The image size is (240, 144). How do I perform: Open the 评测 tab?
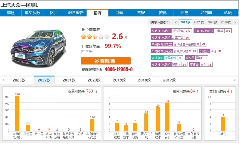tap(185, 13)
